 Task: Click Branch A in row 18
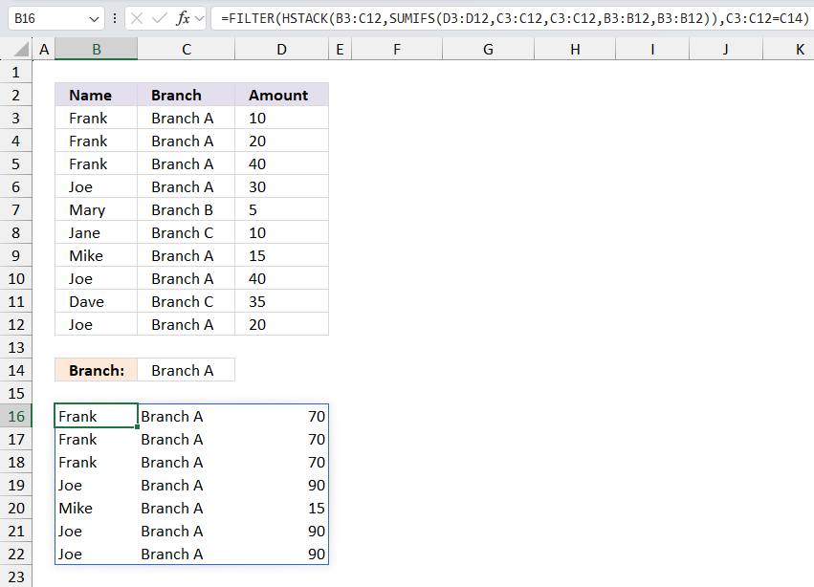coord(187,462)
